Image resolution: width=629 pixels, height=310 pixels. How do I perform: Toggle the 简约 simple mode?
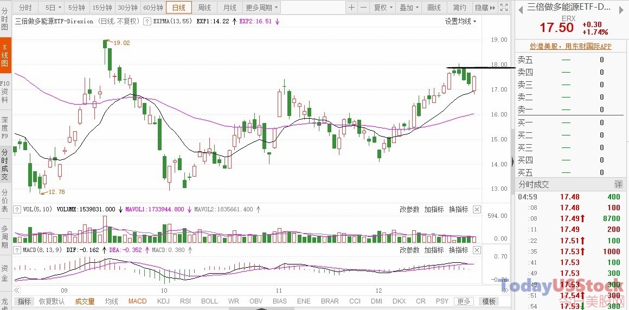point(460,7)
